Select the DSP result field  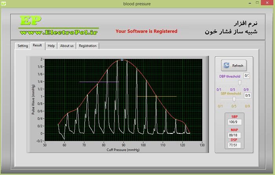[x=234, y=145]
